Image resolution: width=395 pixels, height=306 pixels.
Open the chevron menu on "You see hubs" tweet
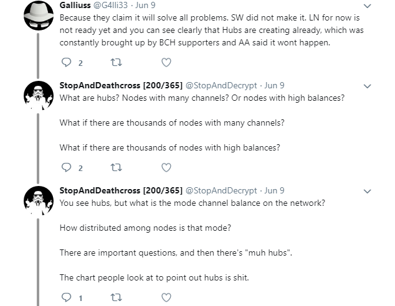(368, 191)
